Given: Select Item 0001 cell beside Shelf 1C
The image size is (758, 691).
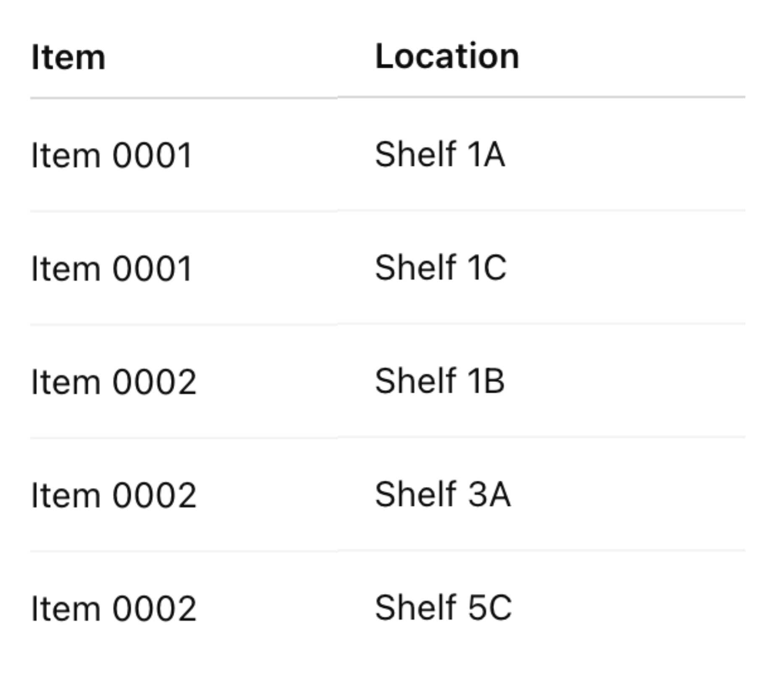Looking at the screenshot, I should (x=112, y=269).
